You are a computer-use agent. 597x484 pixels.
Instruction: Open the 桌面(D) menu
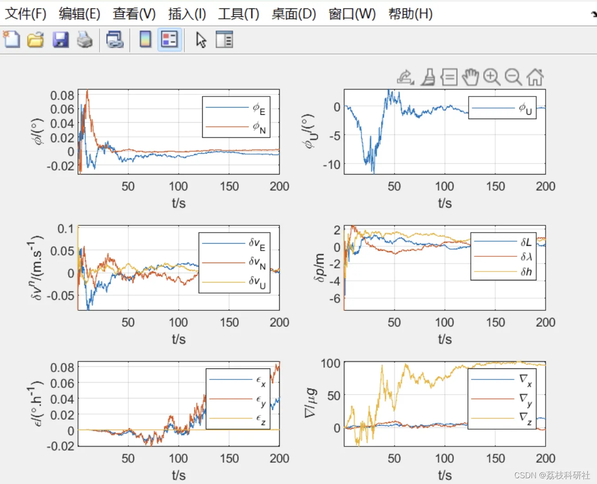click(x=294, y=14)
